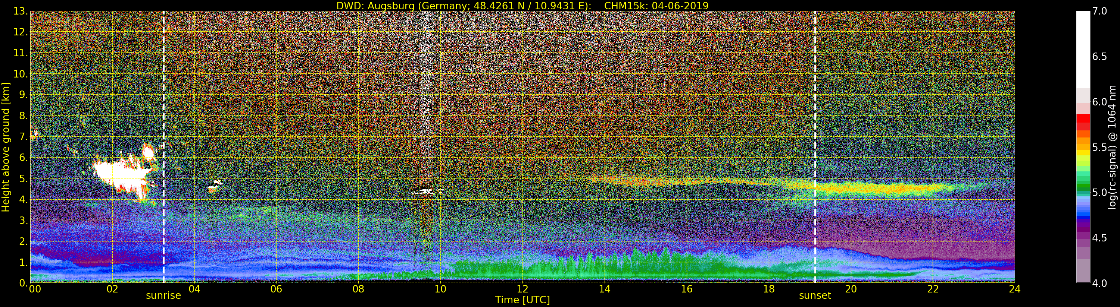Click the plot title 'DWD: Augsburg (Germany; 48.4261 N / 10.9431 E): CHM15k: 04-06-2019'
This screenshot has height=307, width=1120.
[x=522, y=6]
